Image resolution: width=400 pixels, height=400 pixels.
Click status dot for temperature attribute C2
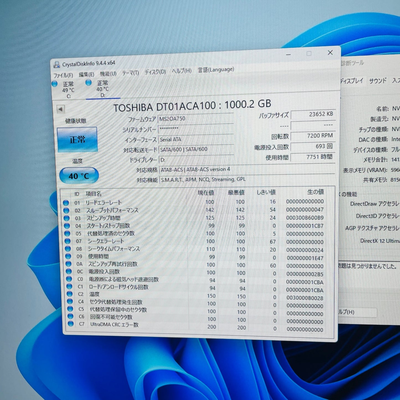pos(69,294)
